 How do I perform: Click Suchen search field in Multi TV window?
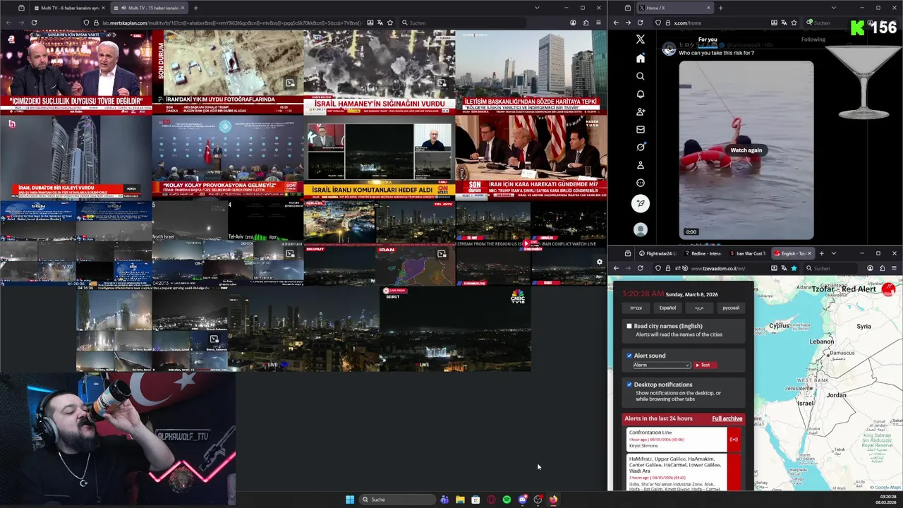click(x=462, y=23)
